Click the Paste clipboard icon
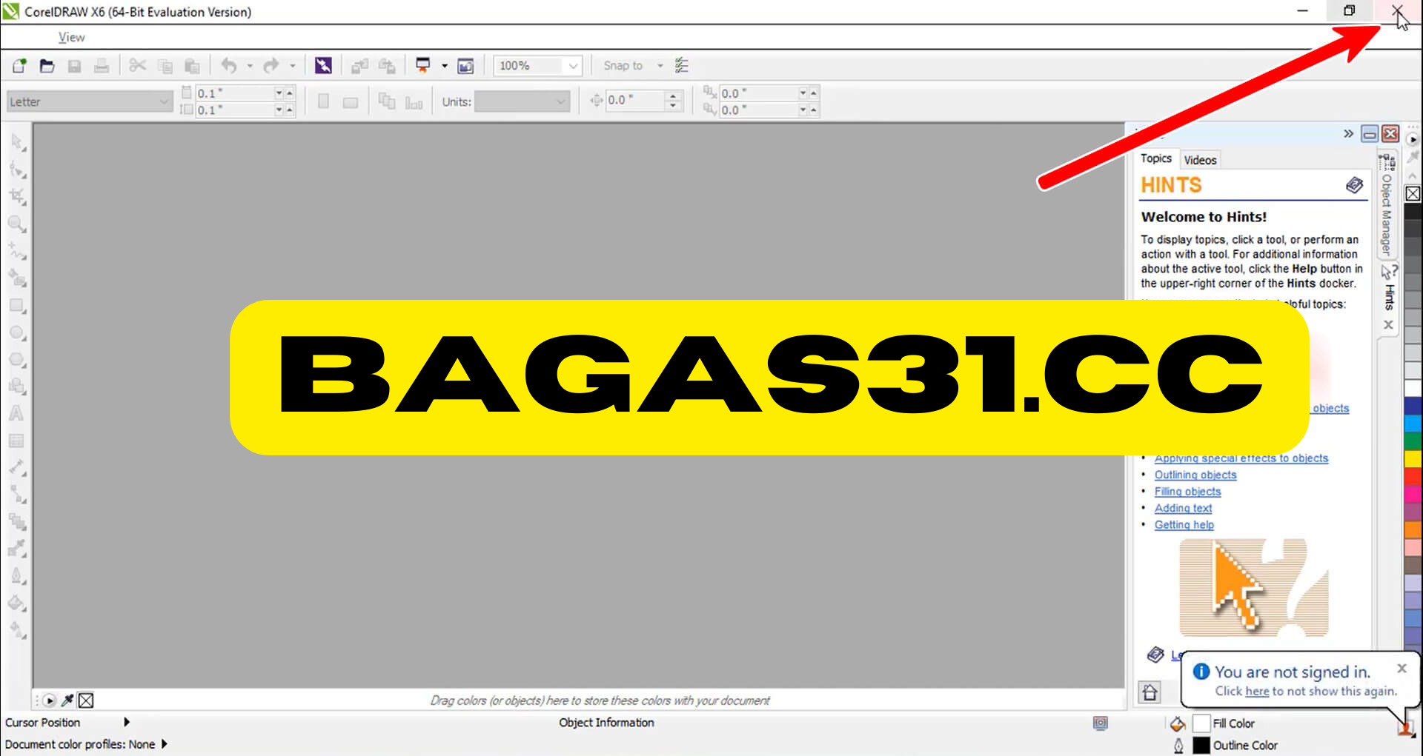The height and width of the screenshot is (756, 1423). click(192, 66)
